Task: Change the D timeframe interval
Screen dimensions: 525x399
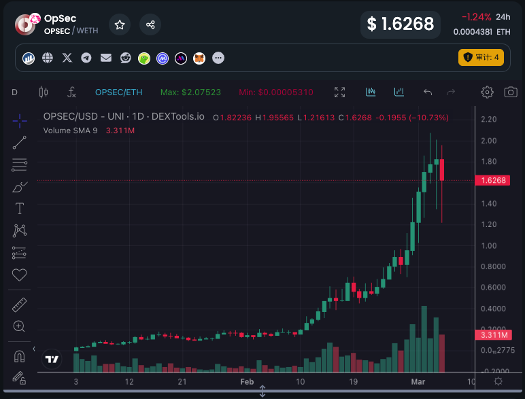Action: tap(14, 92)
